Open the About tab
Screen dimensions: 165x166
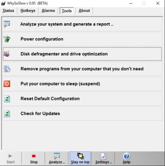(x=84, y=11)
